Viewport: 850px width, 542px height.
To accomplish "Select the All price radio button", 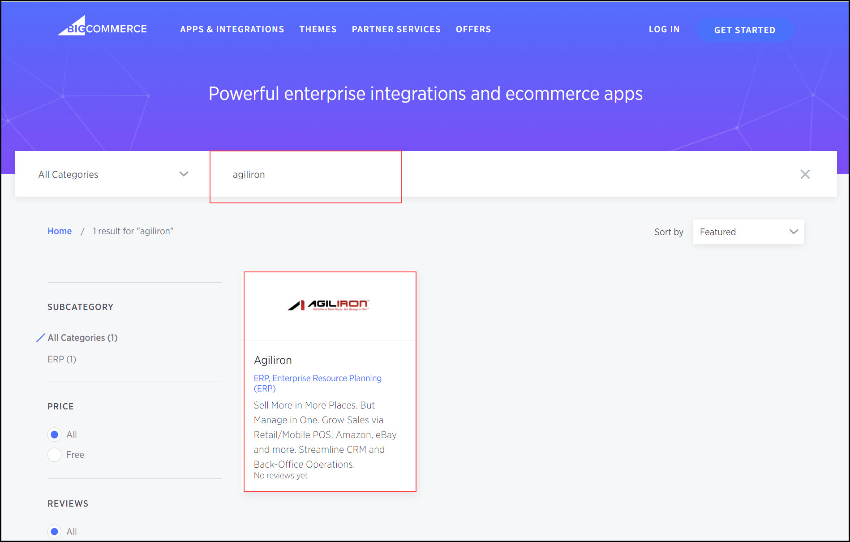I will pyautogui.click(x=55, y=434).
